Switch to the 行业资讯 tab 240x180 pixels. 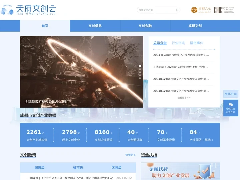coord(178,43)
